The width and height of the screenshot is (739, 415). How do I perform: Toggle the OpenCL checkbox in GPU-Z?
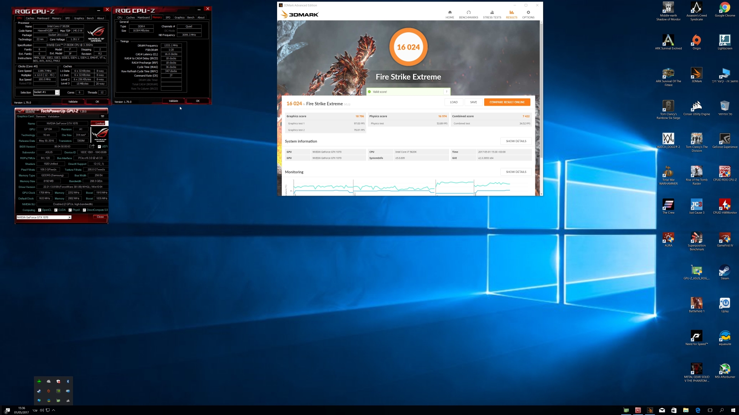40,210
